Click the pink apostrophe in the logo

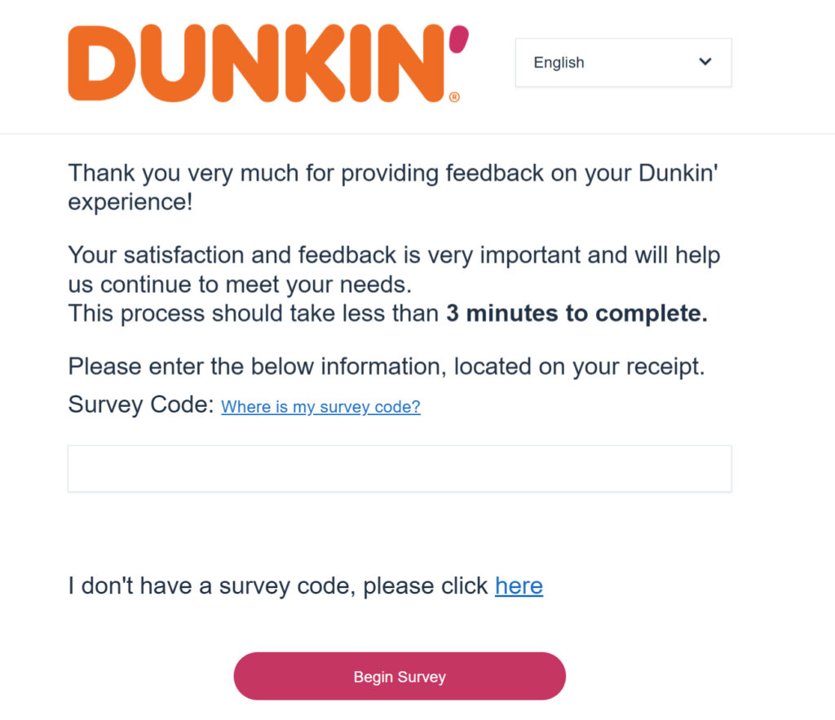coord(459,39)
